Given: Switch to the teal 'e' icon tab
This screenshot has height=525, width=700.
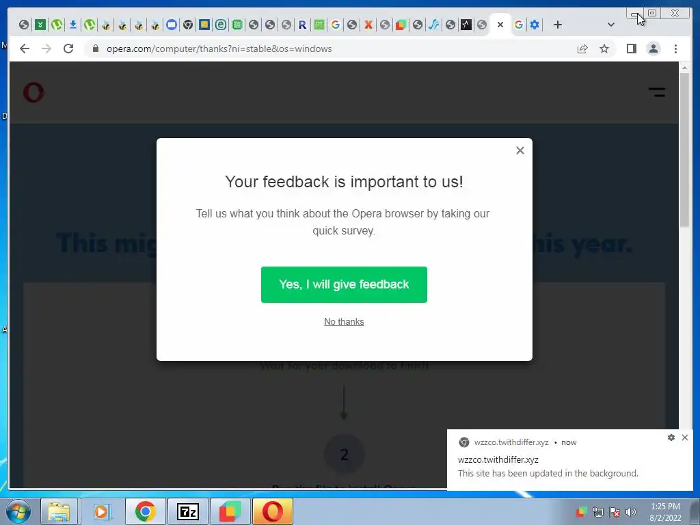Looking at the screenshot, I should (x=221, y=25).
